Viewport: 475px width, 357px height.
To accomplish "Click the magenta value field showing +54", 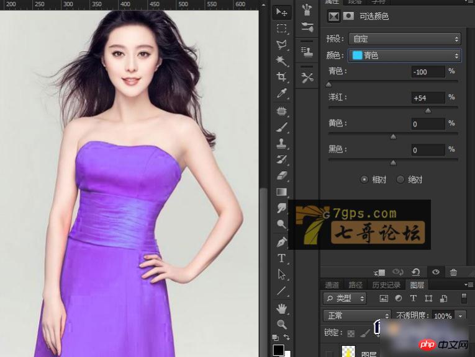I will (428, 98).
